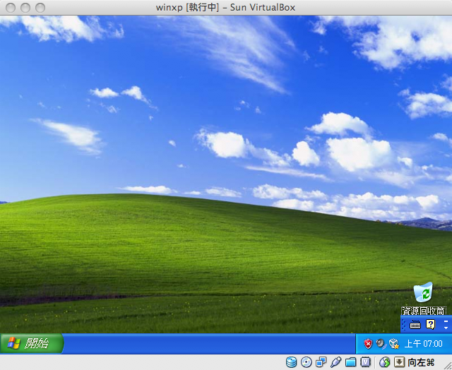Image resolution: width=452 pixels, height=370 pixels.
Task: Click the network adapters indicator
Action: coord(321,362)
